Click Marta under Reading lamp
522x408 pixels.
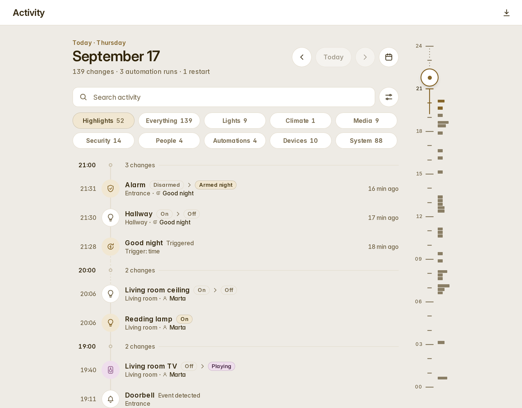178,328
